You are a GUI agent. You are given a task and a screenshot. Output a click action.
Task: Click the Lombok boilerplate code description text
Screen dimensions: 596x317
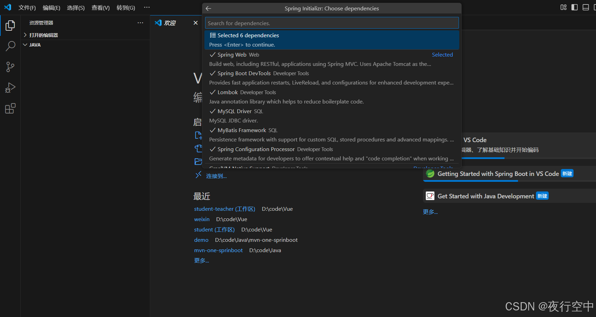286,102
